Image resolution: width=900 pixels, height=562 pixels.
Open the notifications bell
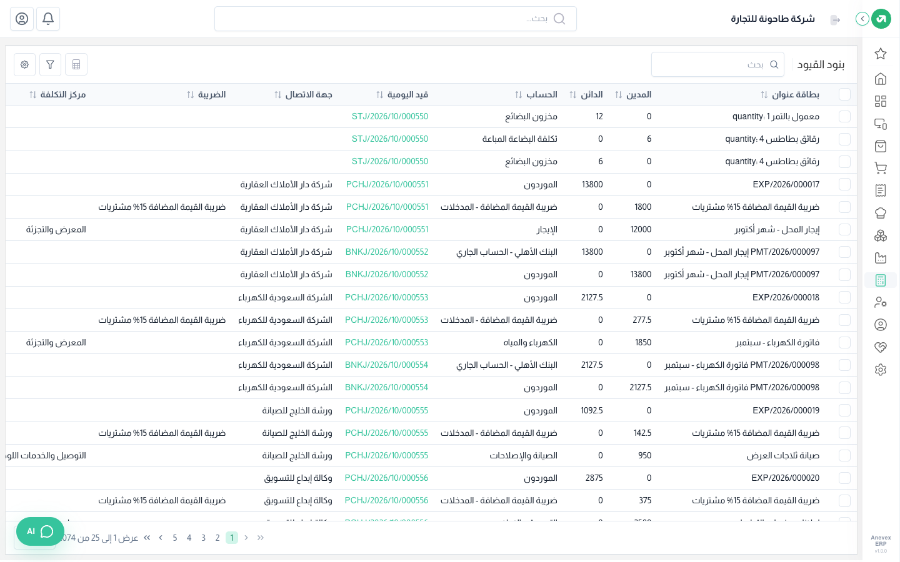pyautogui.click(x=48, y=19)
